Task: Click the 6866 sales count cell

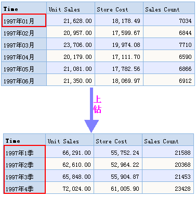Action: click(169, 68)
